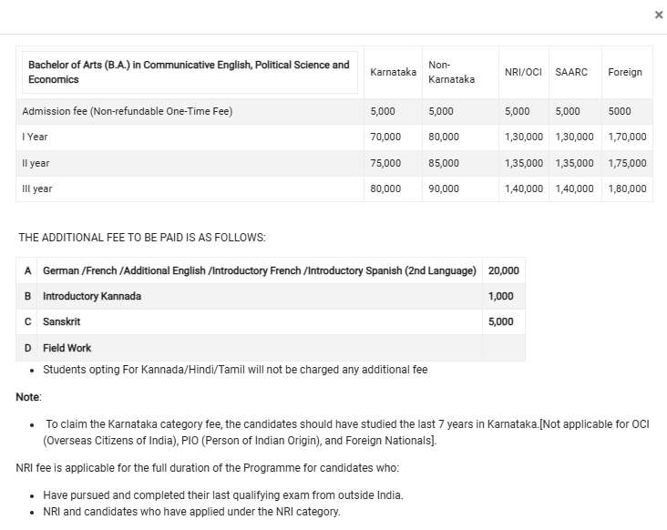Select II year Non-Karnataka fee 85,000

(444, 163)
